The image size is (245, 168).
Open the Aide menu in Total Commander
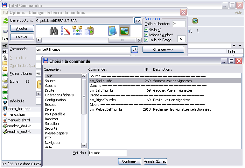click(238, 12)
